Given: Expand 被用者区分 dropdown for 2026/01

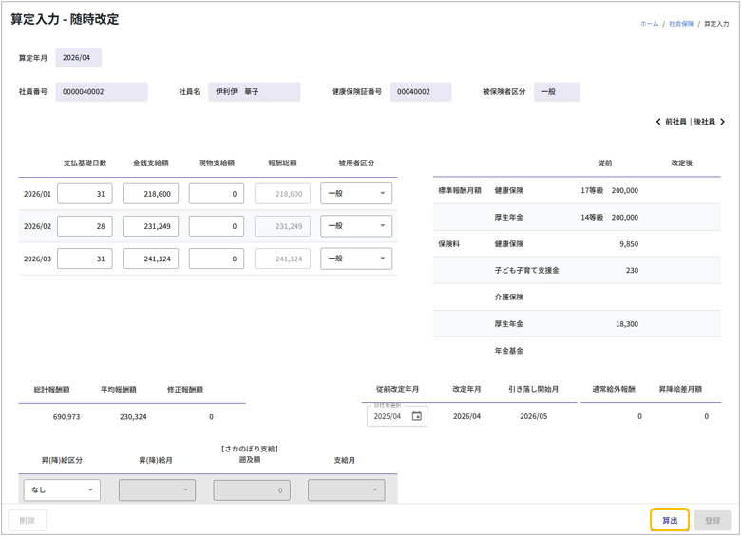Looking at the screenshot, I should 356,194.
